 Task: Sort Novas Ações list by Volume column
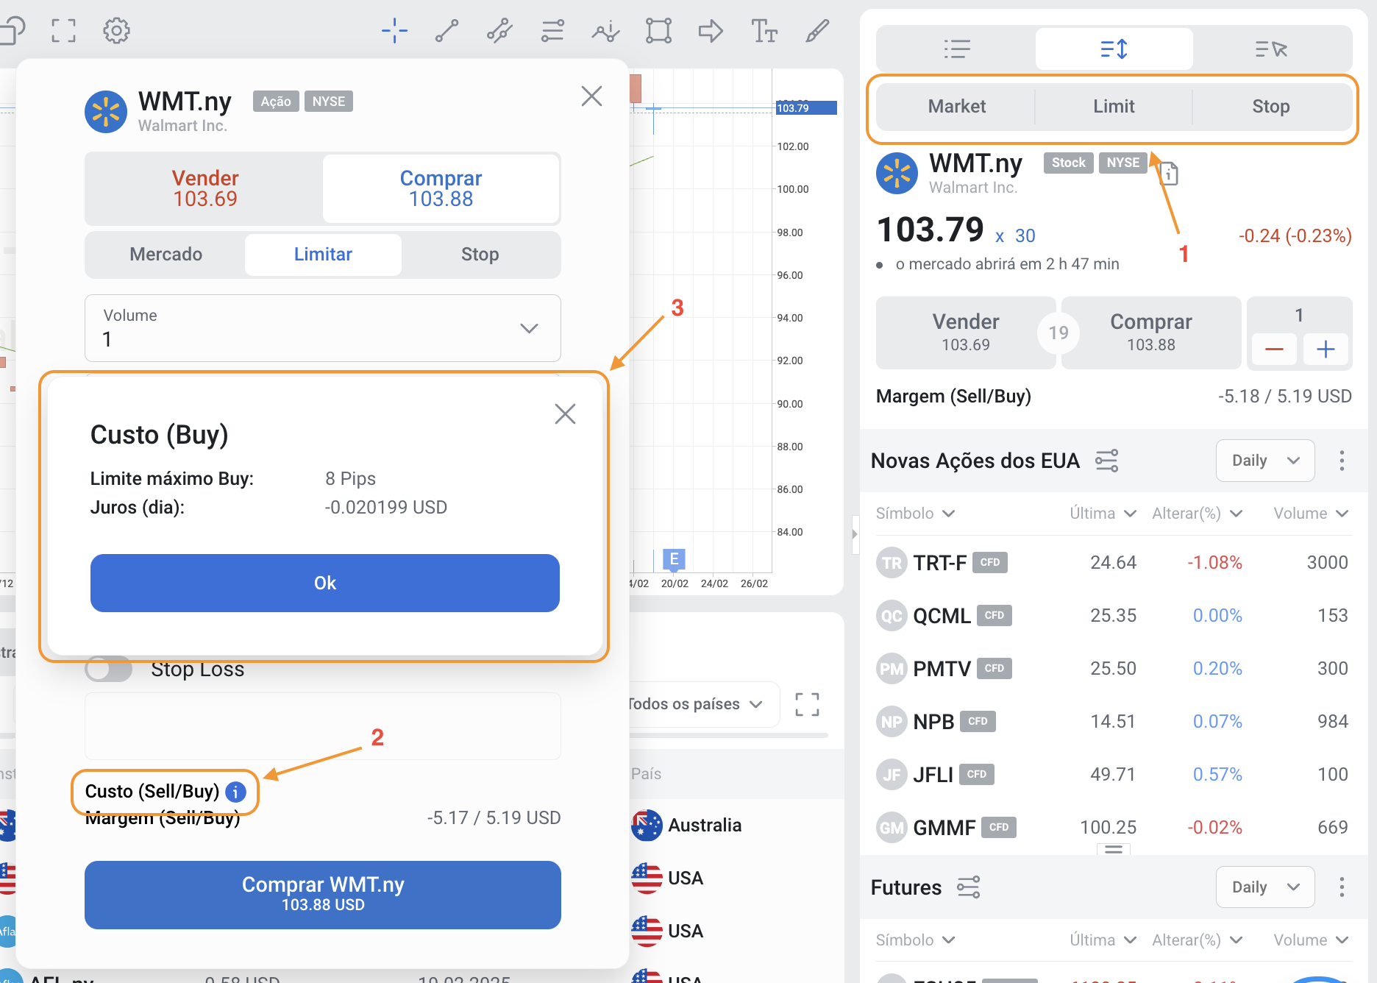click(1311, 514)
